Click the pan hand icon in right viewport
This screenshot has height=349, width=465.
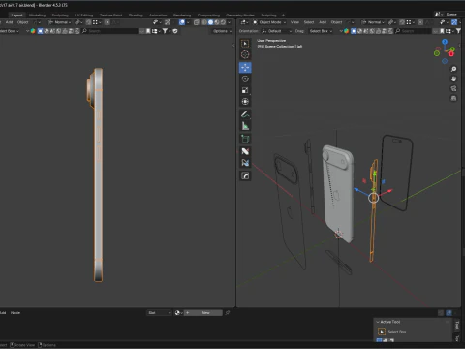(453, 79)
